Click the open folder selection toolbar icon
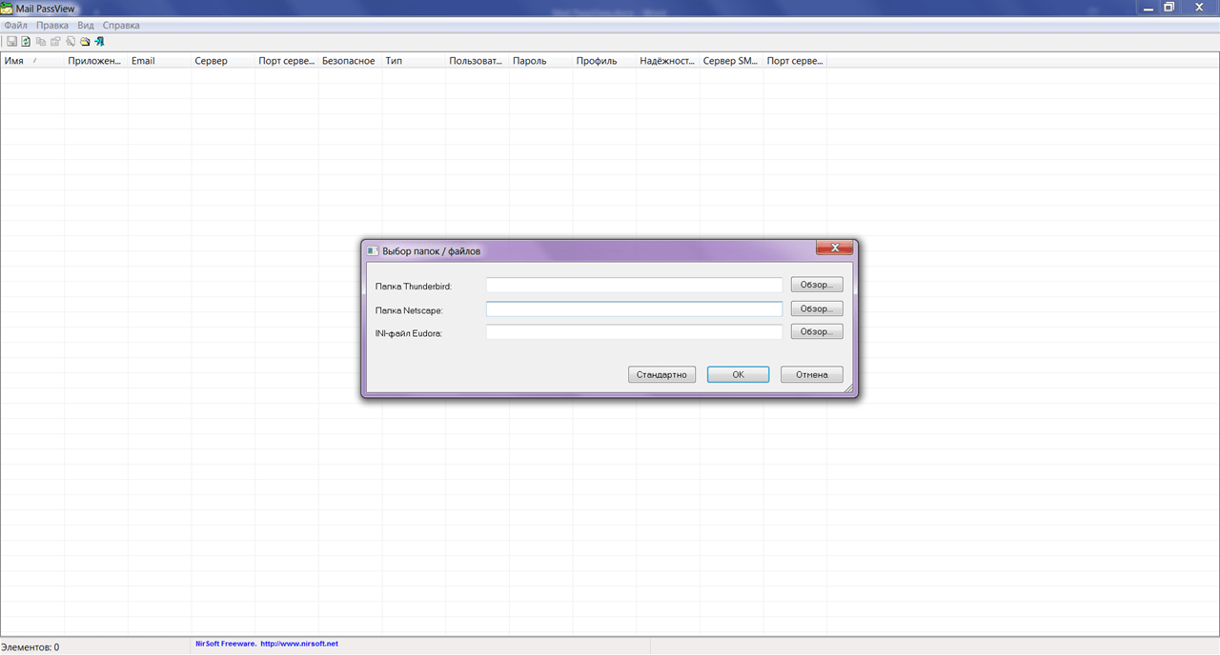Image resolution: width=1220 pixels, height=655 pixels. [x=85, y=42]
